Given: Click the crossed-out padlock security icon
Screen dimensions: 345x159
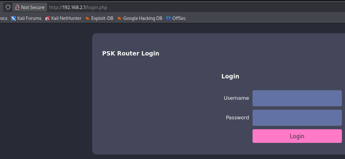Looking at the screenshot, I should coord(17,7).
